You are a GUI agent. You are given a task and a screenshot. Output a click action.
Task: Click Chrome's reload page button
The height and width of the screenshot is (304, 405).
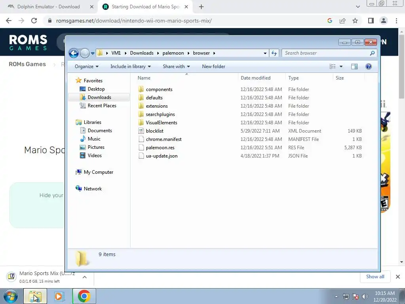[34, 21]
